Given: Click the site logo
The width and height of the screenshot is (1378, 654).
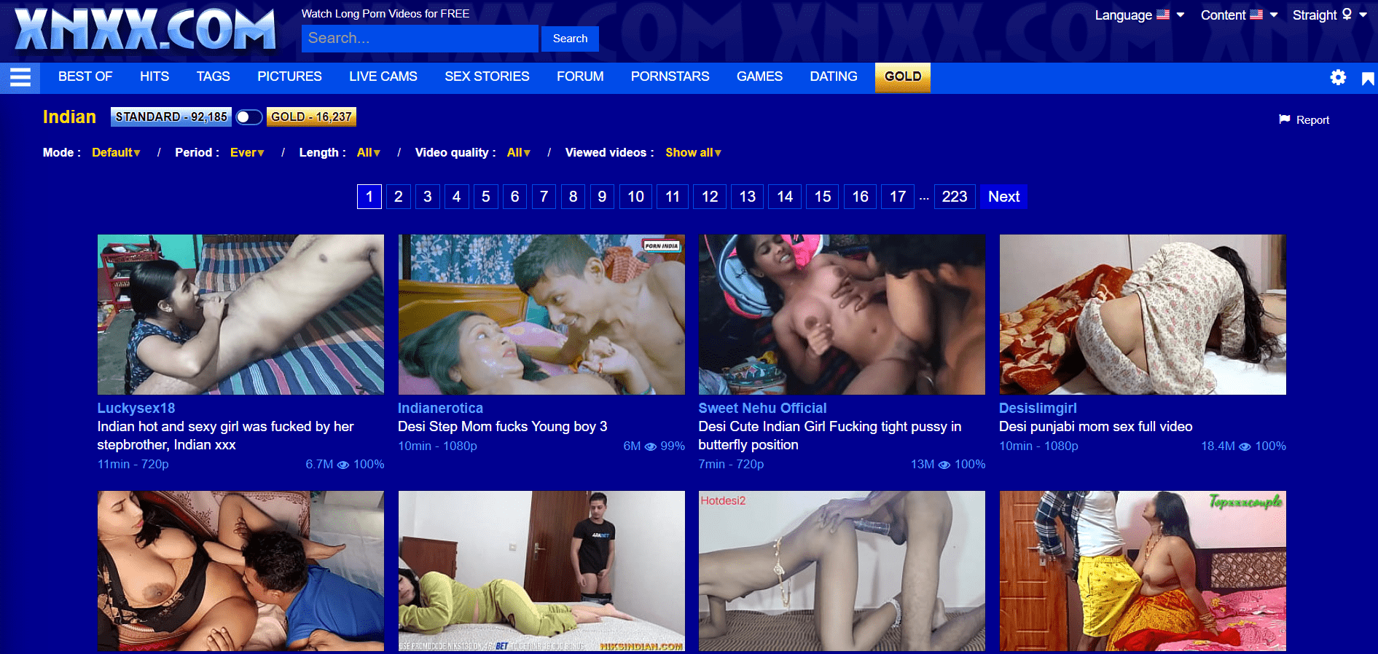Looking at the screenshot, I should click(145, 30).
